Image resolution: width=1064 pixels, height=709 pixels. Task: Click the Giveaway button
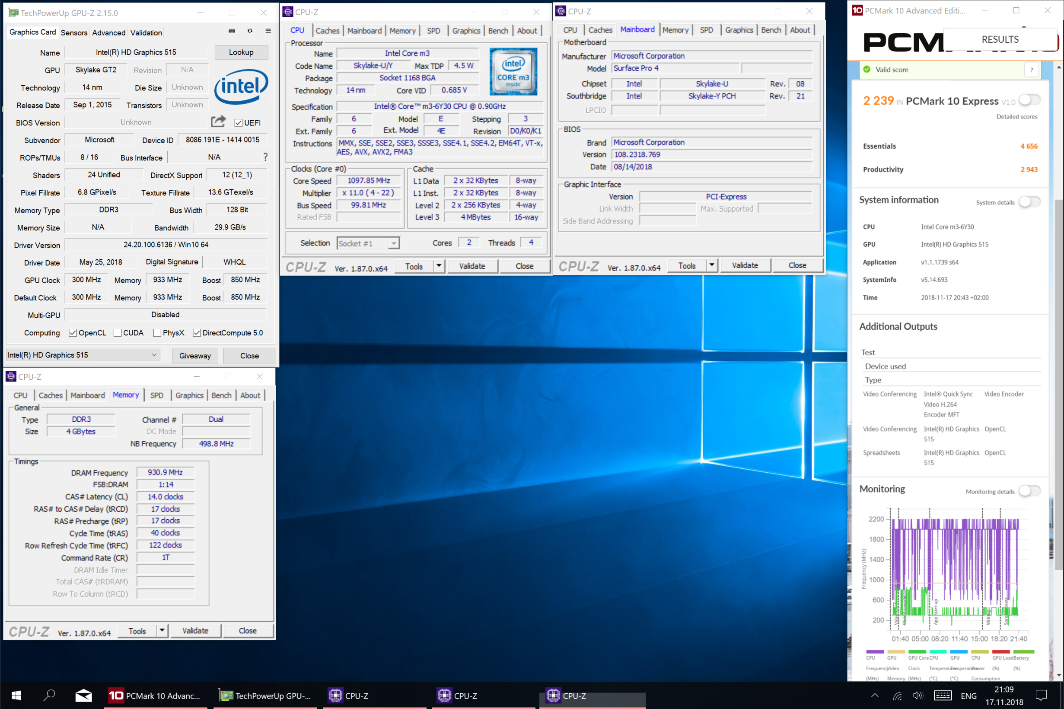pyautogui.click(x=195, y=356)
